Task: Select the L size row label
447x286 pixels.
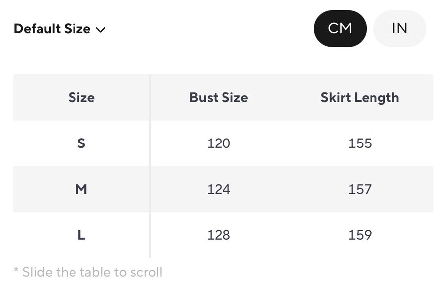Action: pos(81,235)
